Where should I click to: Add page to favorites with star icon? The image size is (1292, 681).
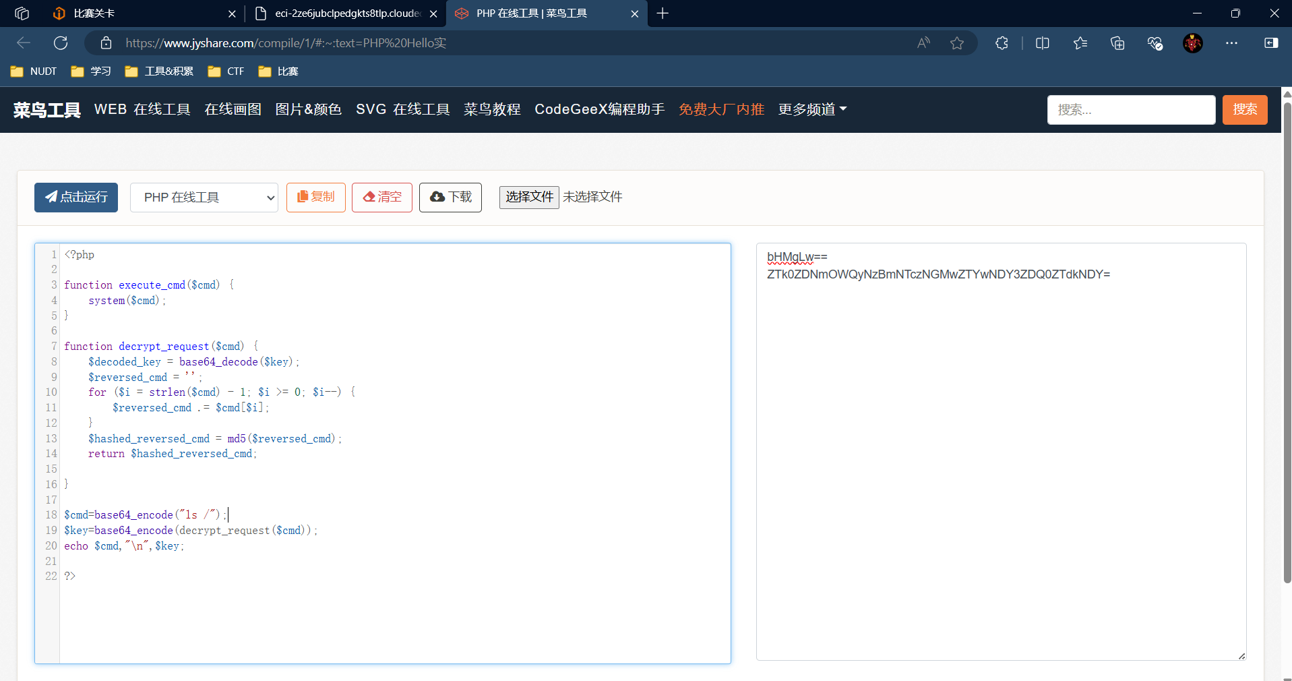tap(956, 43)
